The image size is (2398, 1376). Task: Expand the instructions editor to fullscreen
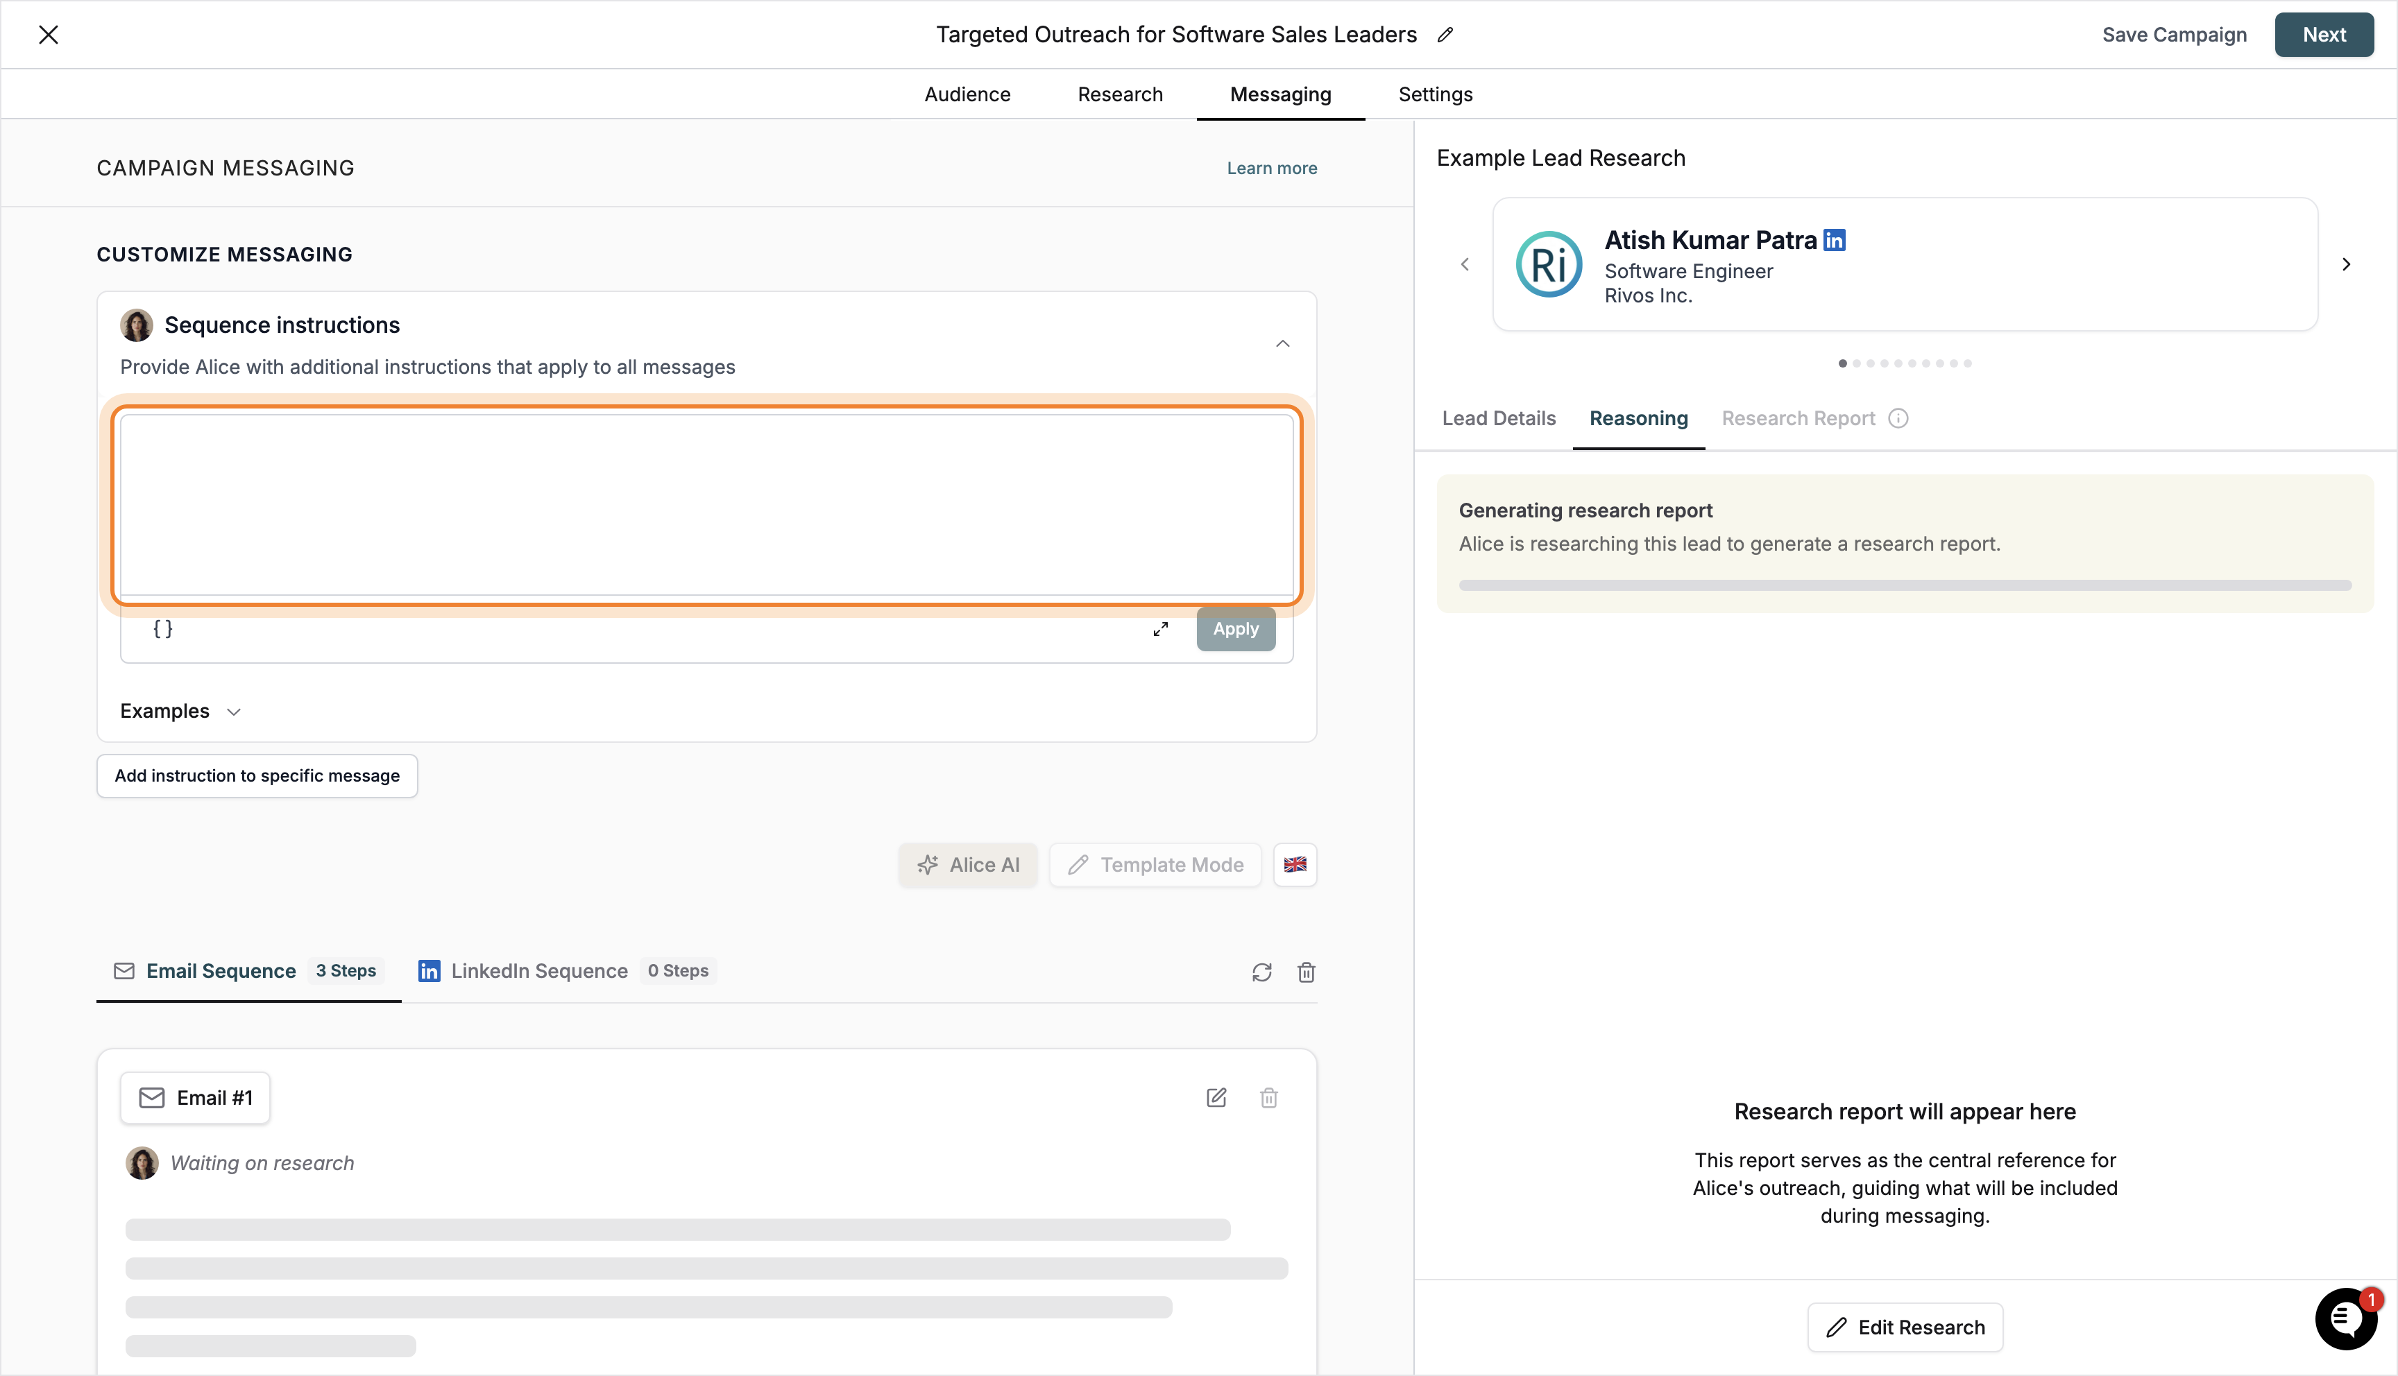pyautogui.click(x=1161, y=630)
